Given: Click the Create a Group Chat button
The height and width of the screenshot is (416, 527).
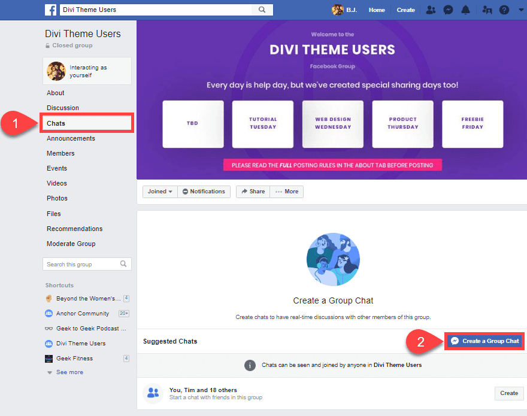Looking at the screenshot, I should click(x=484, y=341).
